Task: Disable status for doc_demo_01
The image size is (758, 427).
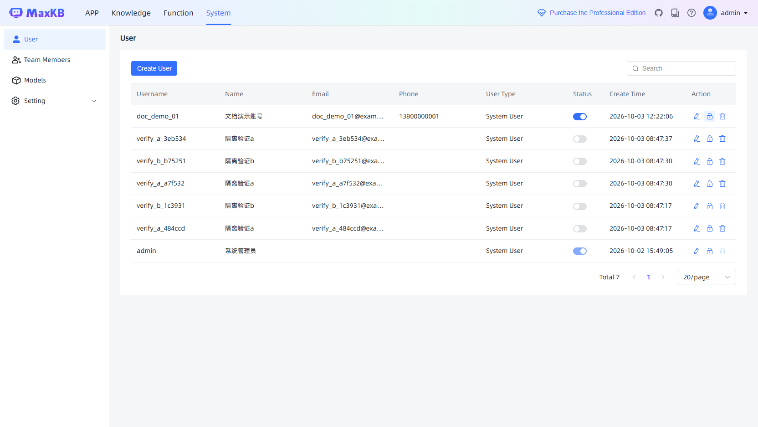Action: coord(580,117)
